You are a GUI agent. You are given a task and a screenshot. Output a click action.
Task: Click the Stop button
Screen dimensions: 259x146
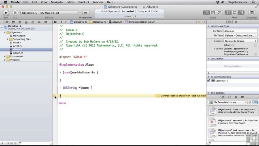[x=15, y=13]
